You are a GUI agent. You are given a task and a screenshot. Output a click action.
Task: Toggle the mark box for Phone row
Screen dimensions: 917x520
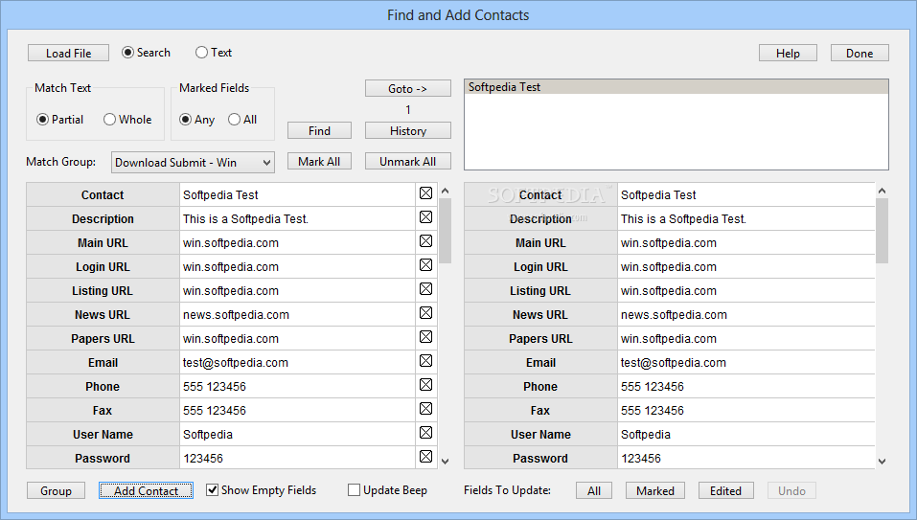click(425, 384)
